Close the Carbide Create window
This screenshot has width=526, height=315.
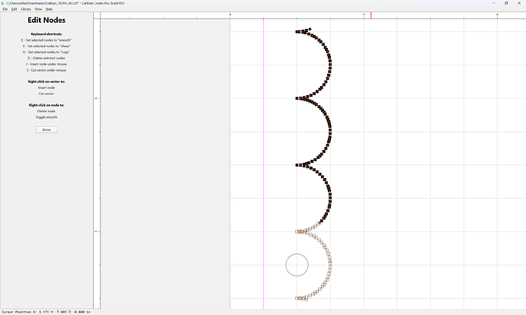[x=519, y=3]
